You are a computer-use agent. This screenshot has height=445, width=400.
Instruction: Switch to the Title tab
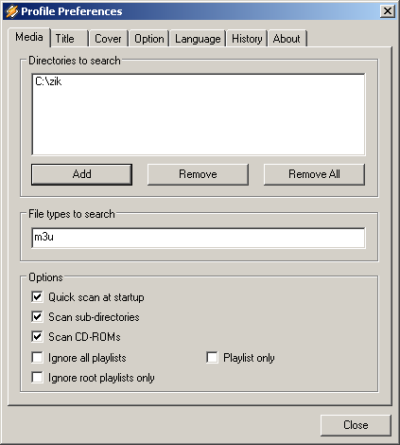(69, 39)
